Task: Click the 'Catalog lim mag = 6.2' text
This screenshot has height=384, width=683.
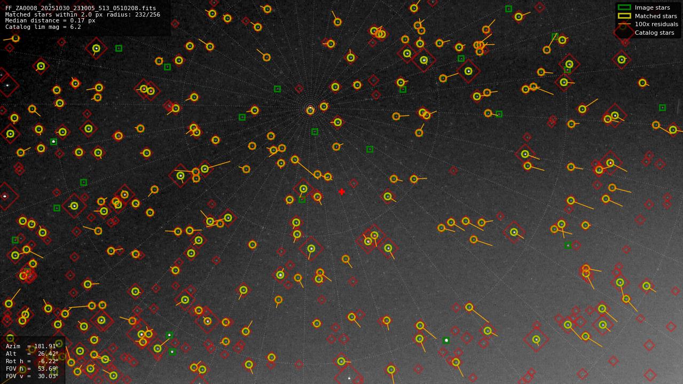Action: (x=43, y=27)
